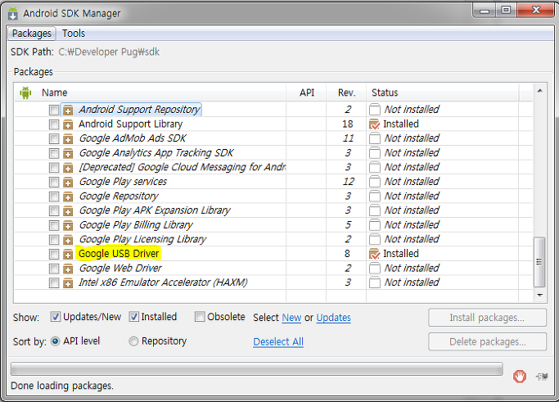Click the Delete packages button
The height and width of the screenshot is (402, 559).
(487, 341)
